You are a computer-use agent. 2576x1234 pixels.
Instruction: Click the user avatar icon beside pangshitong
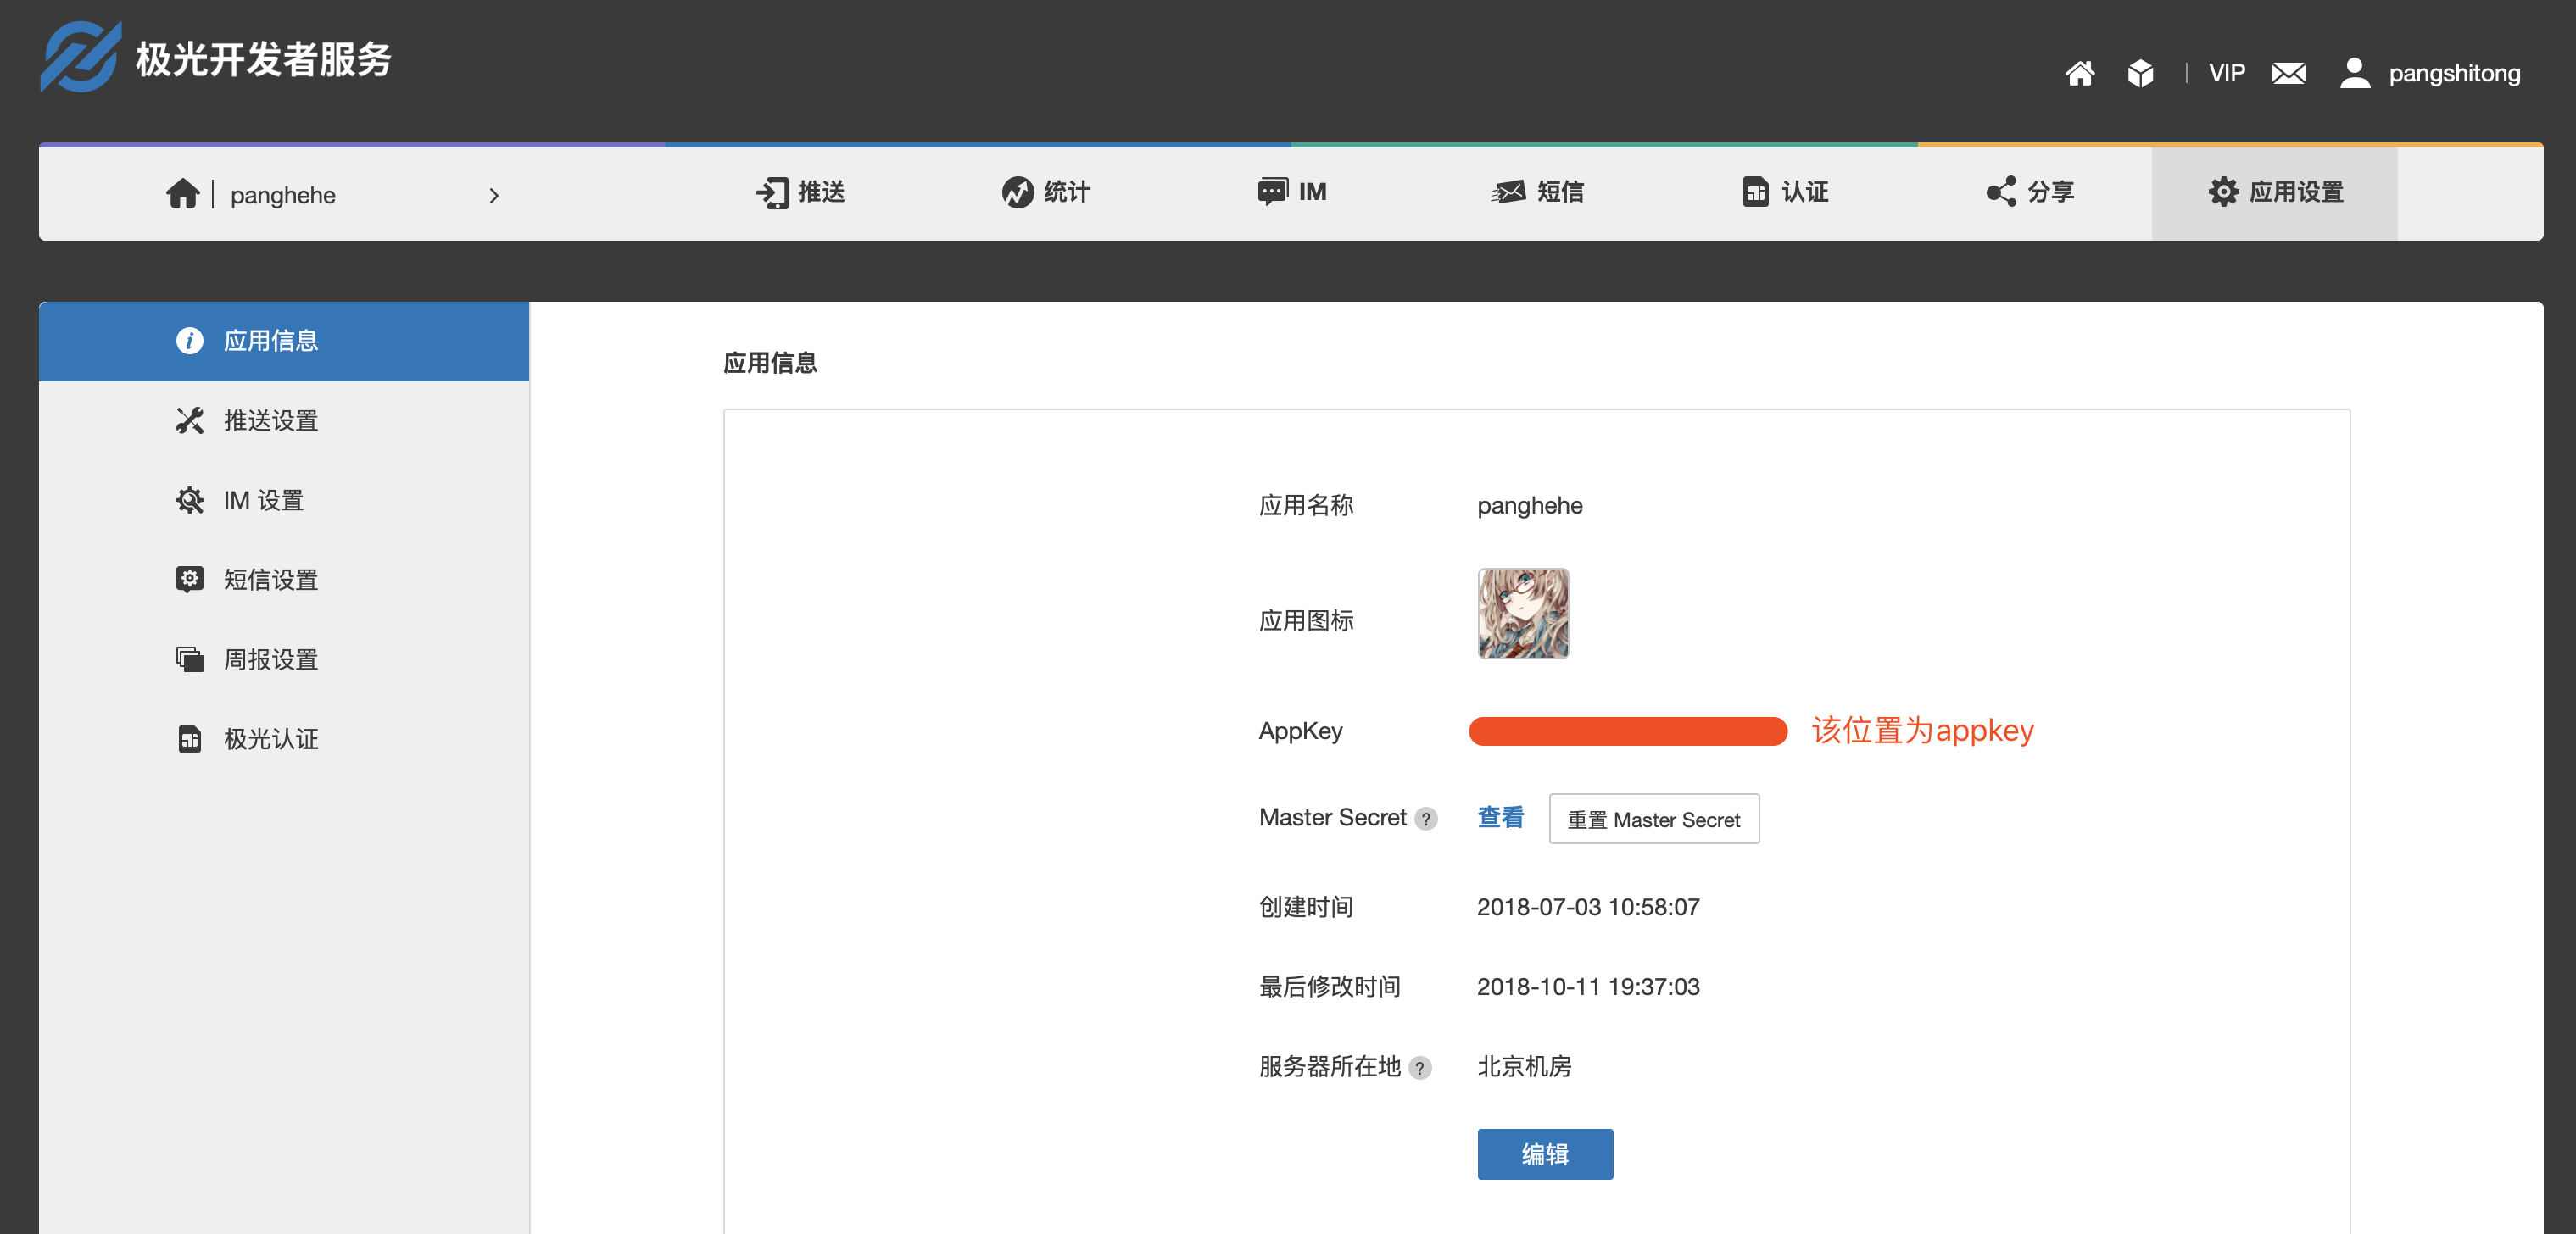point(2355,73)
